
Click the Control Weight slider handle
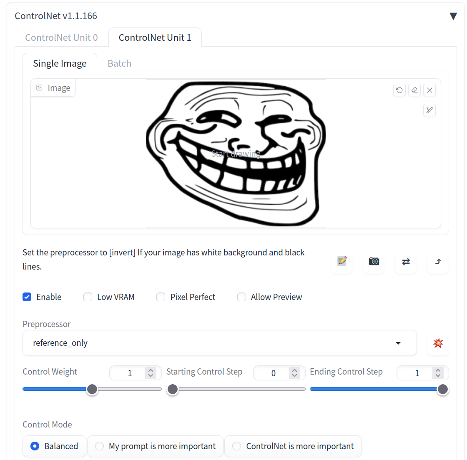coord(92,389)
